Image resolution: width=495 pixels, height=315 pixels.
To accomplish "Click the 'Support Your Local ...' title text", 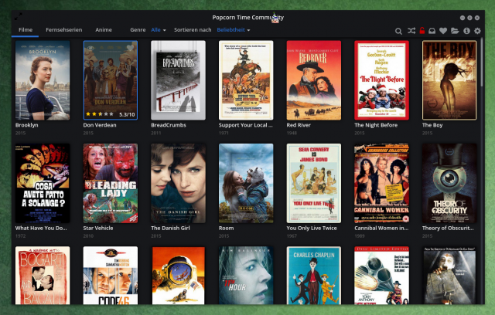I will tap(246, 125).
